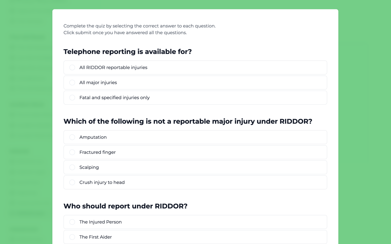Choose 'Amputation' for the major injury question

72,137
